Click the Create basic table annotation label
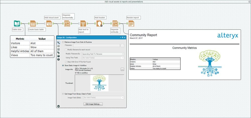The height and width of the screenshot is (118, 251). tap(37, 29)
